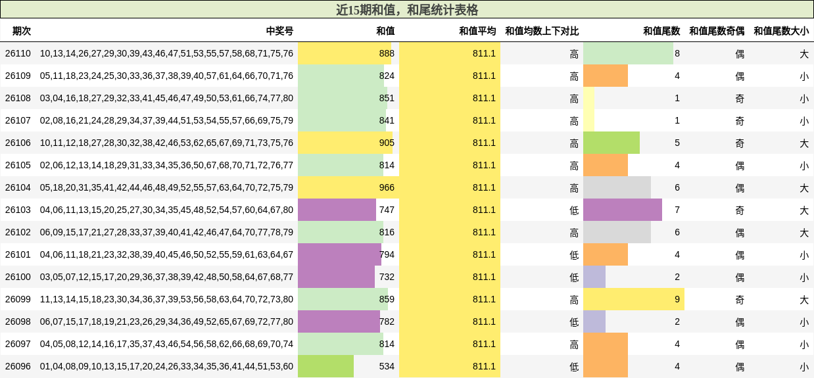Select winning numbers starting 05,18,20,31,35

(x=166, y=187)
